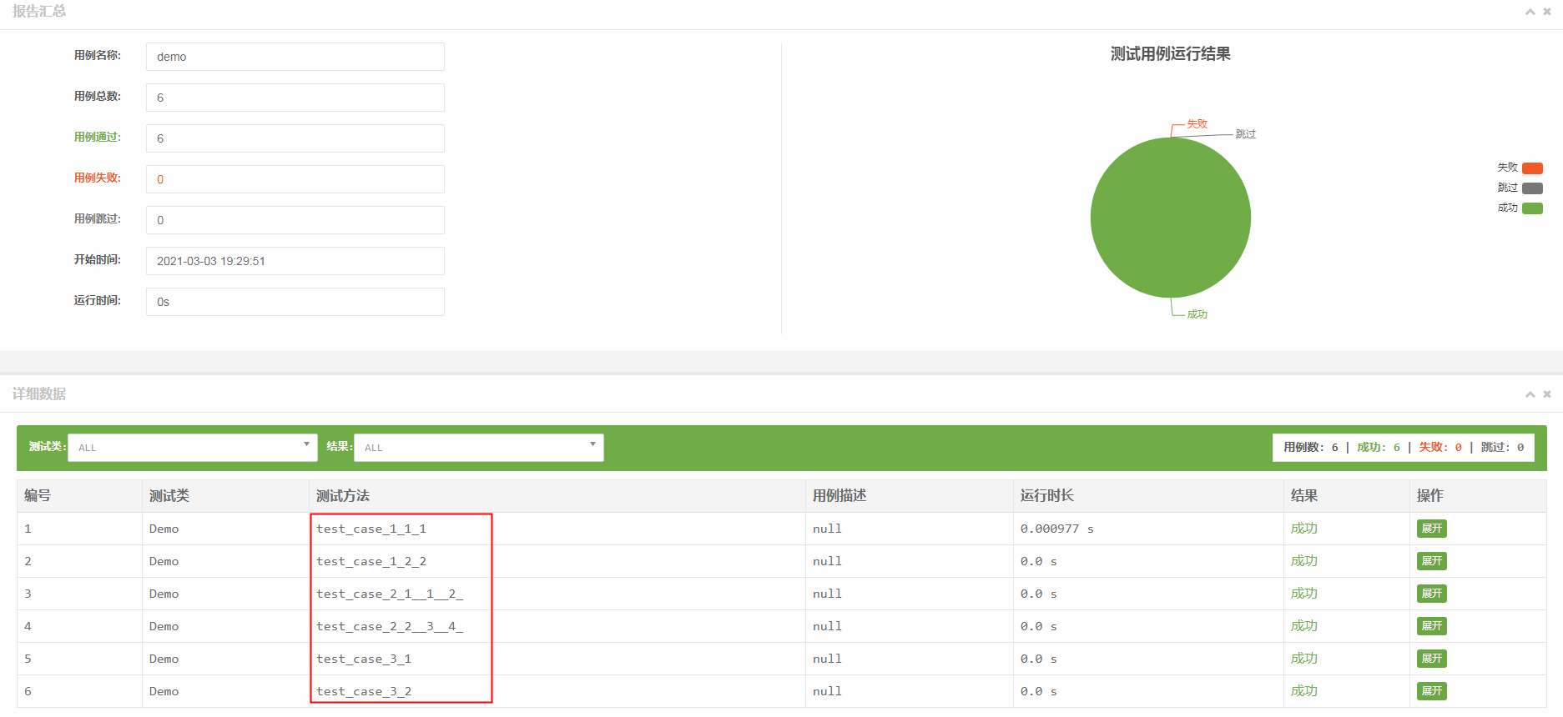Collapse the 详细数据 panel with chevron icon

[x=1530, y=394]
